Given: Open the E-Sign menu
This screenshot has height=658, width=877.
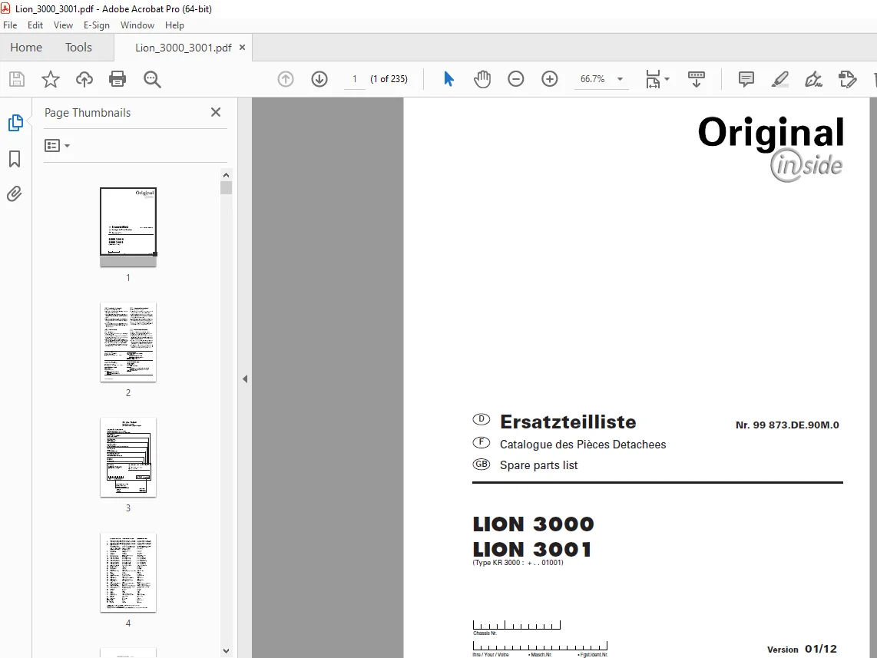Looking at the screenshot, I should coord(96,25).
